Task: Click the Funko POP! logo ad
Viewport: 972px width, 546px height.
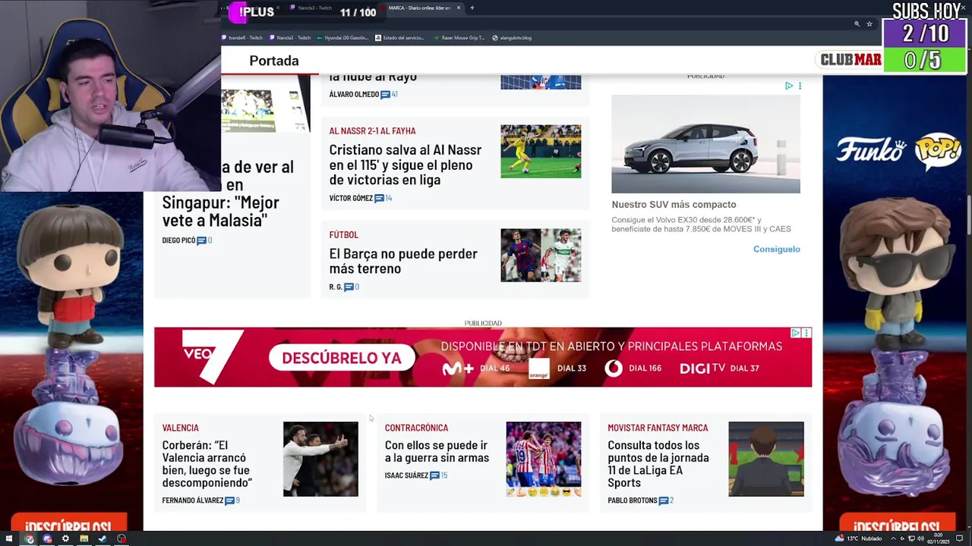Action: [899, 151]
